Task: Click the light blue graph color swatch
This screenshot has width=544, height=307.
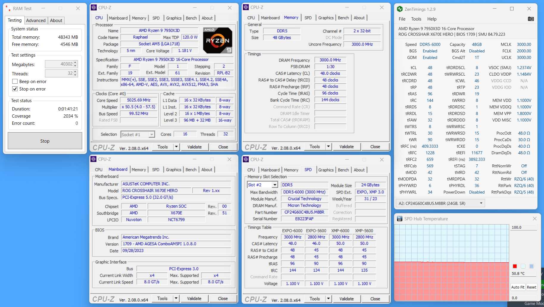Action: pos(523,266)
